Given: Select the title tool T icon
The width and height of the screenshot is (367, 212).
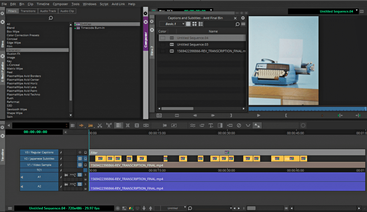Looking at the screenshot, I should (211, 125).
